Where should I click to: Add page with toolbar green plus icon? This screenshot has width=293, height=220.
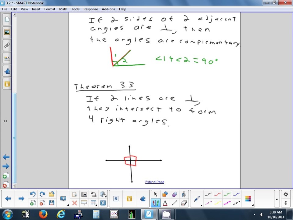click(x=33, y=203)
